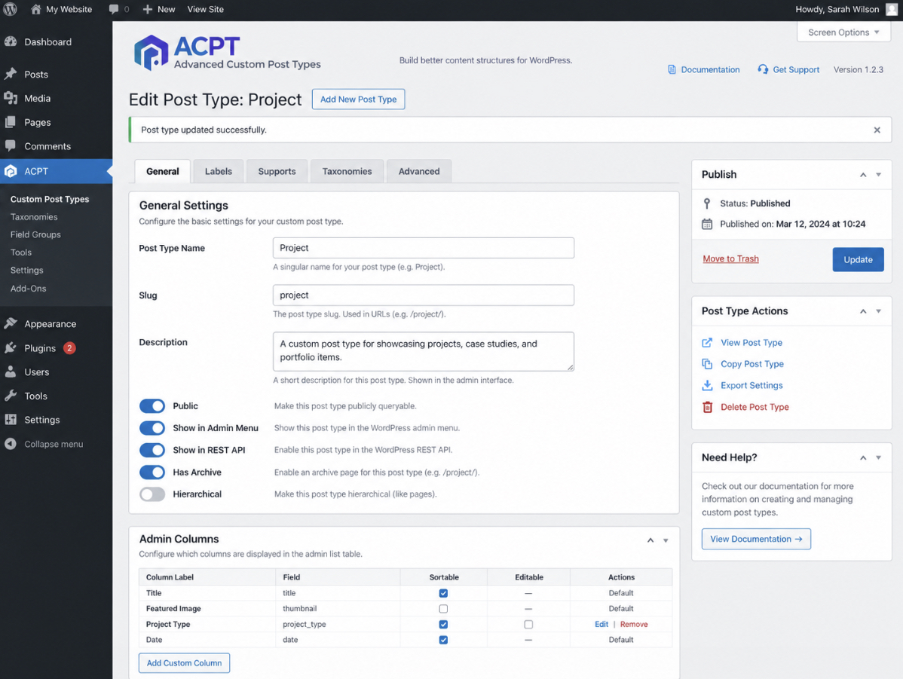This screenshot has width=903, height=679.
Task: Click the Pages icon in sidebar
Action: 11,122
